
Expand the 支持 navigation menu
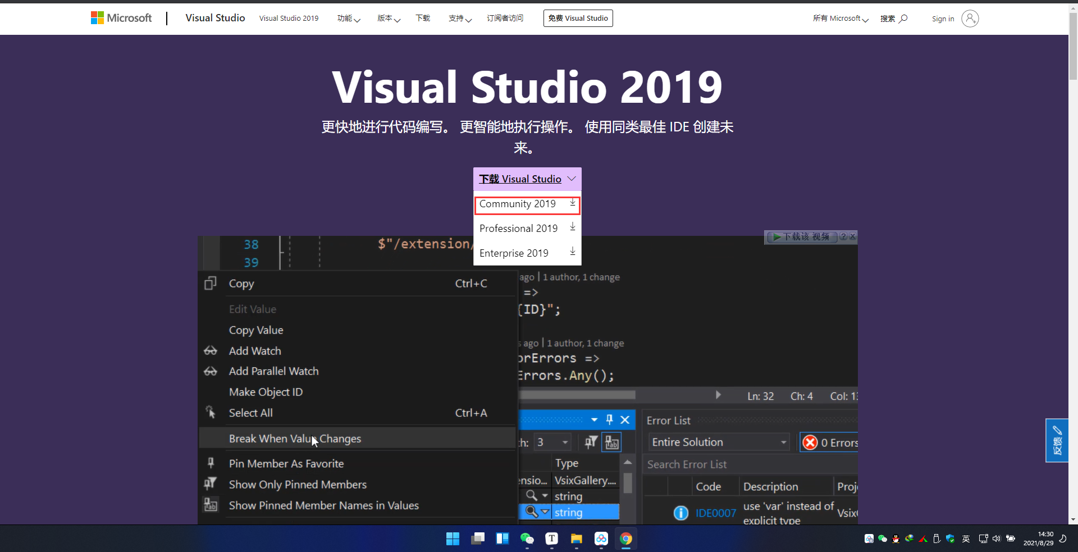pyautogui.click(x=460, y=19)
